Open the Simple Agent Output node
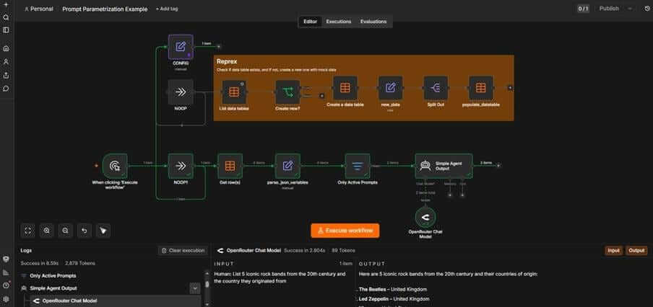Screen dimensions: 653x307 click(x=444, y=166)
